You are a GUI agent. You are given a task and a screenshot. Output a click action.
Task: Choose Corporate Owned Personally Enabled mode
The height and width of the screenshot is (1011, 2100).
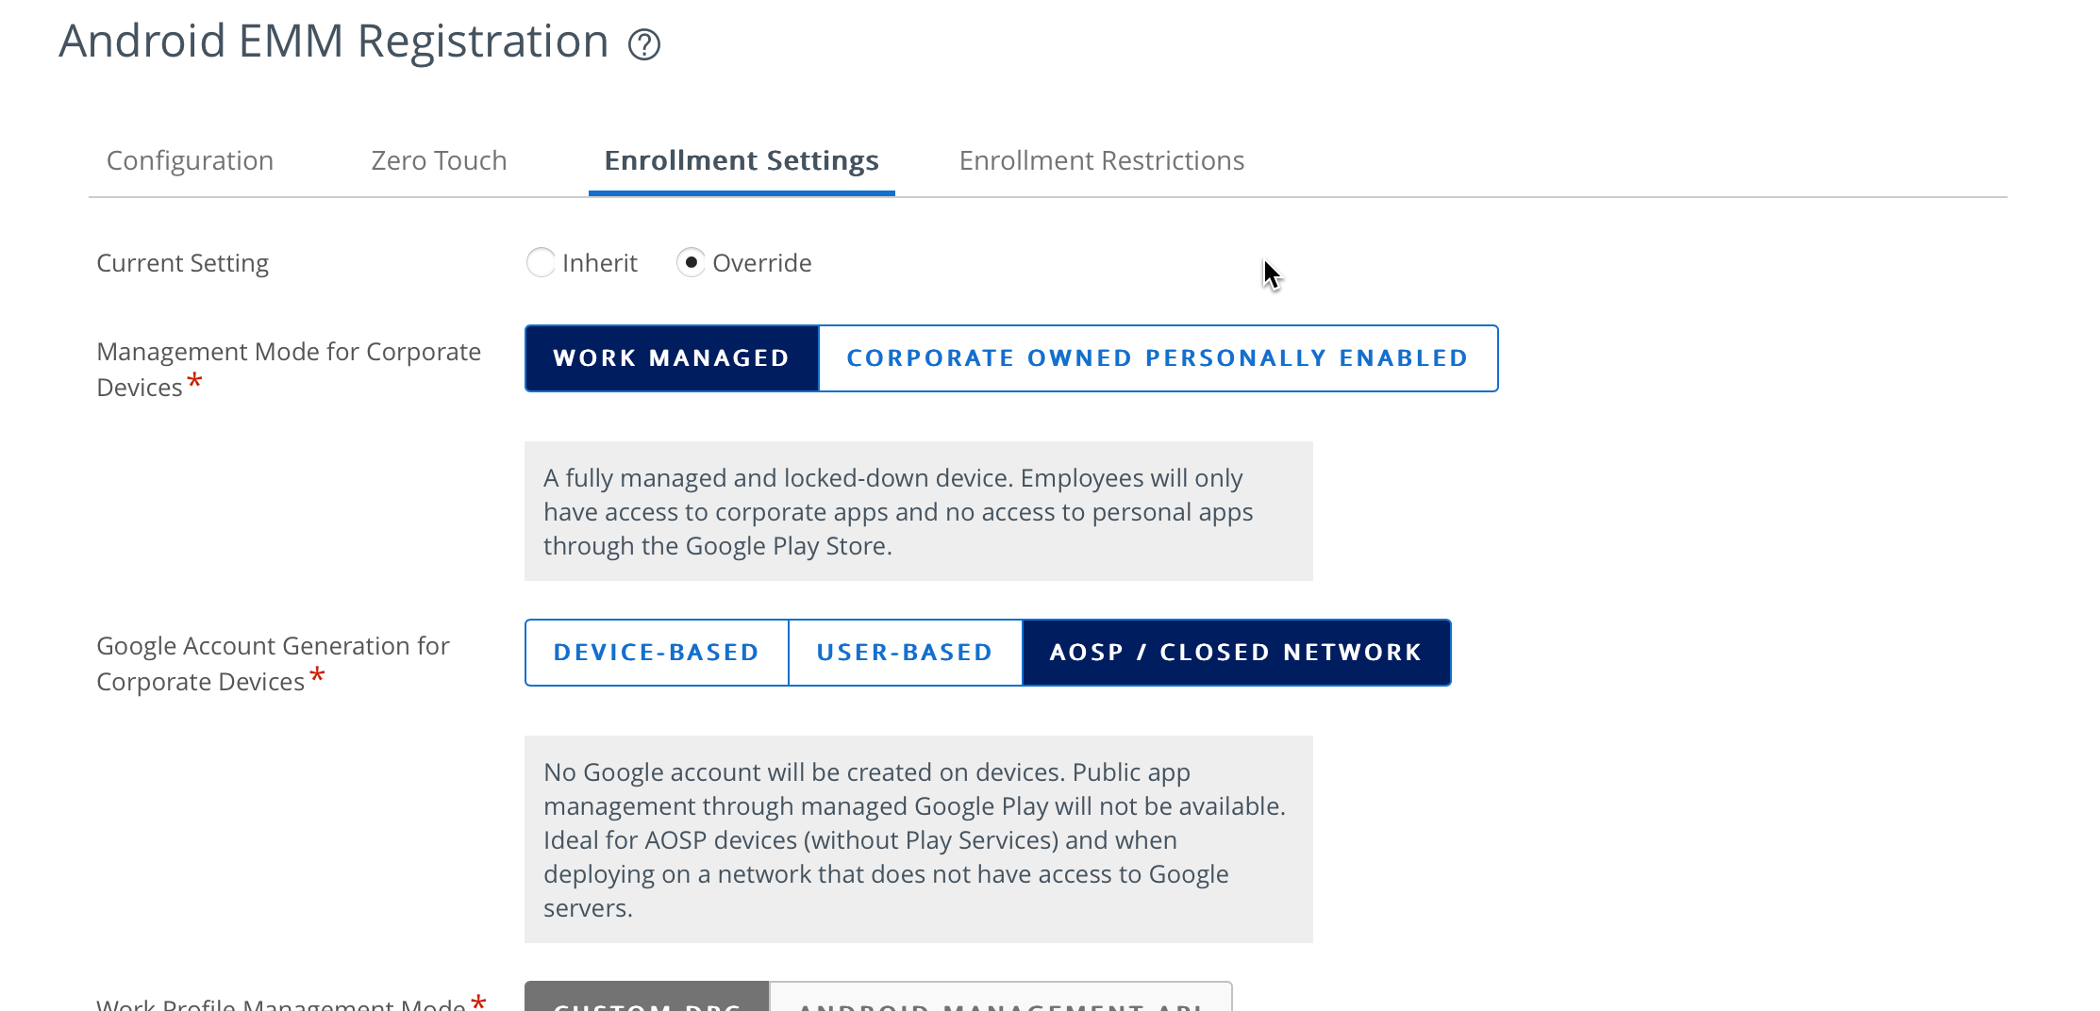tap(1158, 358)
